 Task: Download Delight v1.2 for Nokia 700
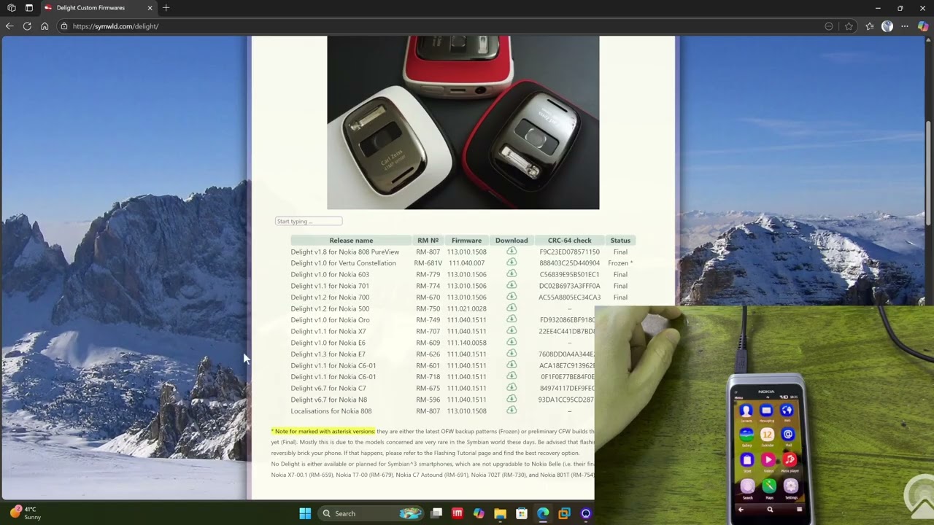point(512,297)
